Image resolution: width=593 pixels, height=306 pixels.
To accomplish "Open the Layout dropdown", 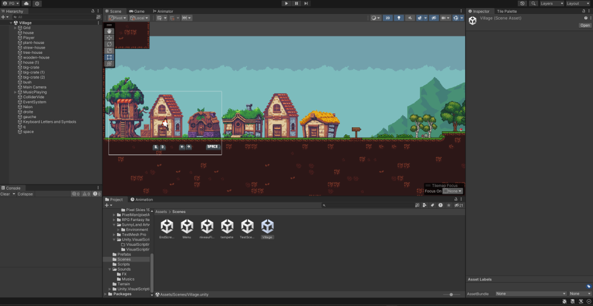I will (578, 3).
